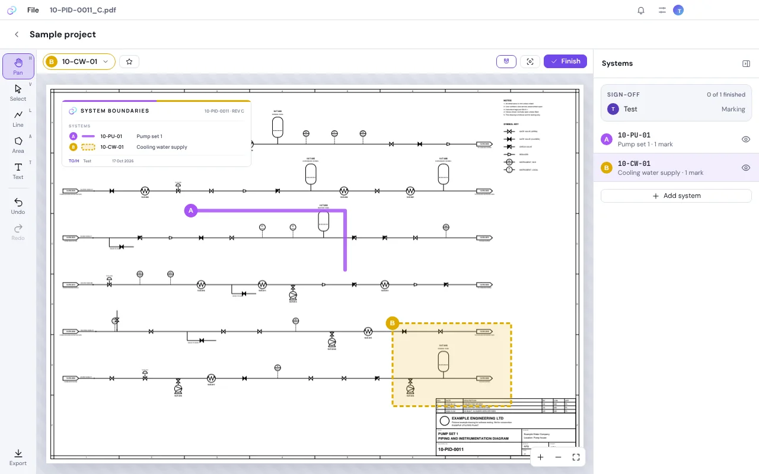Click the purple A marker on drawing
Screen dimensions: 759x474
click(x=190, y=210)
